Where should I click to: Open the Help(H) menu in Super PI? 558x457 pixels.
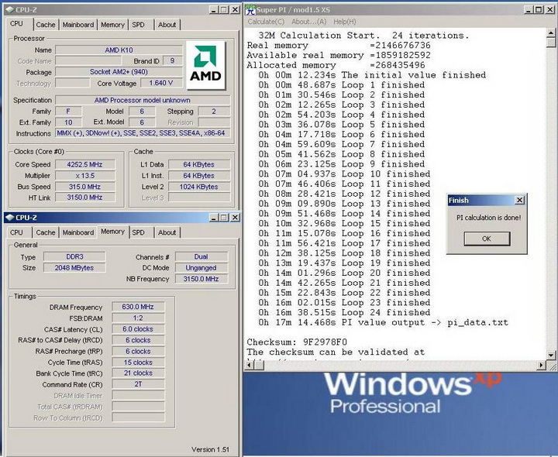tap(344, 22)
